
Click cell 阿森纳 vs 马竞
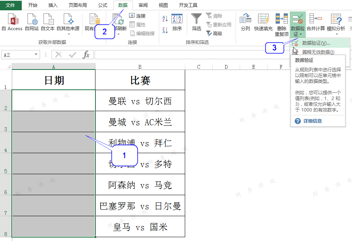click(x=140, y=184)
